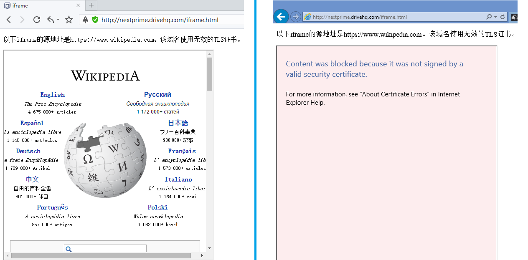Click the Wikipedia puzzle globe logo

[x=105, y=160]
